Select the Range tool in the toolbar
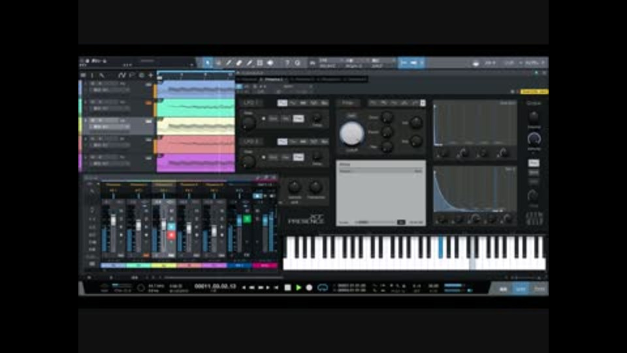627x353 pixels. click(218, 63)
